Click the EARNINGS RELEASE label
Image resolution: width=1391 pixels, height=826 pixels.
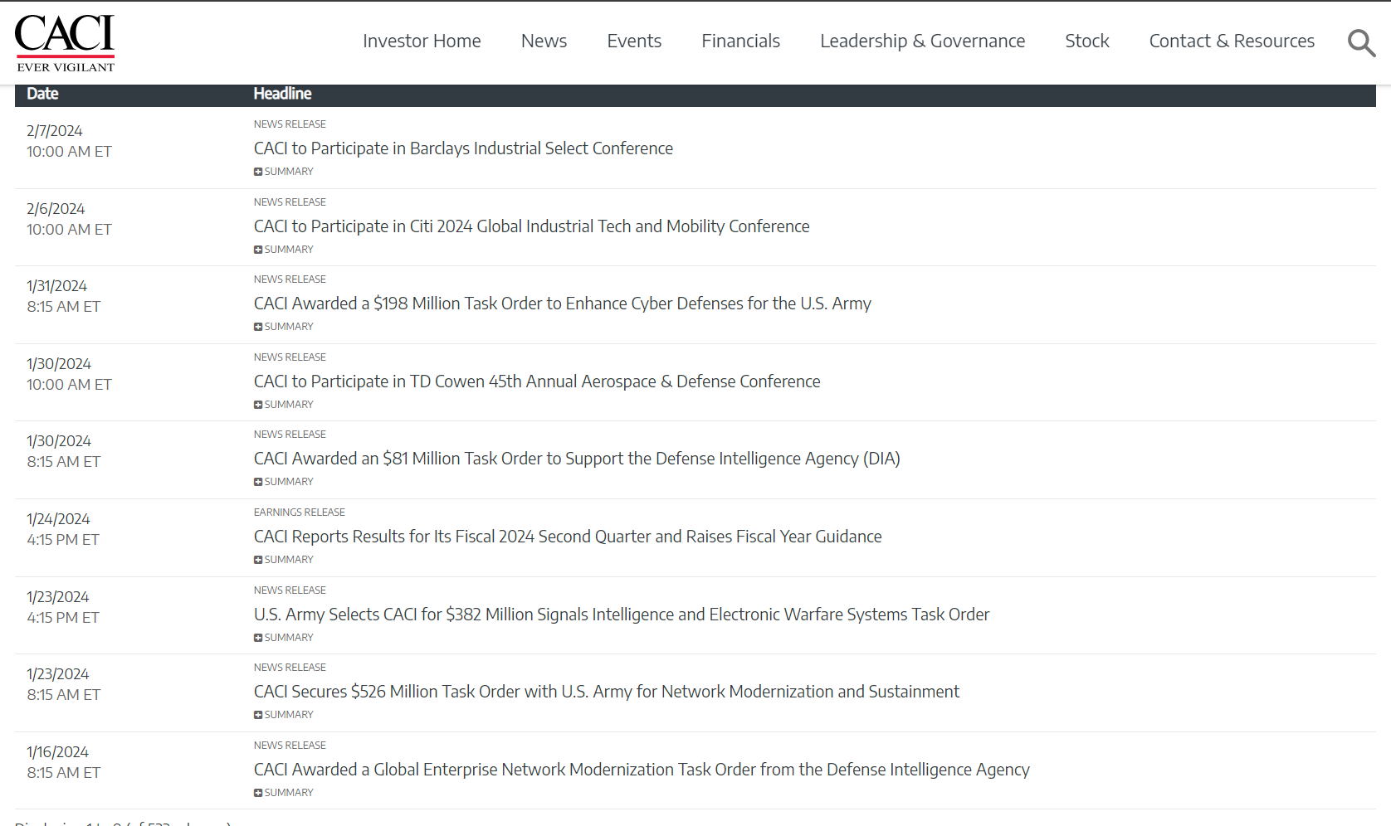pos(300,513)
